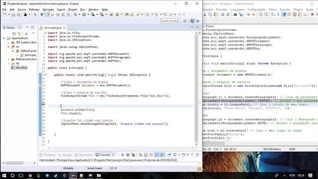This screenshot has height=179, width=318.
Task: Toggle Show All Characters icon in Notepad++
Action: pyautogui.click(x=278, y=14)
